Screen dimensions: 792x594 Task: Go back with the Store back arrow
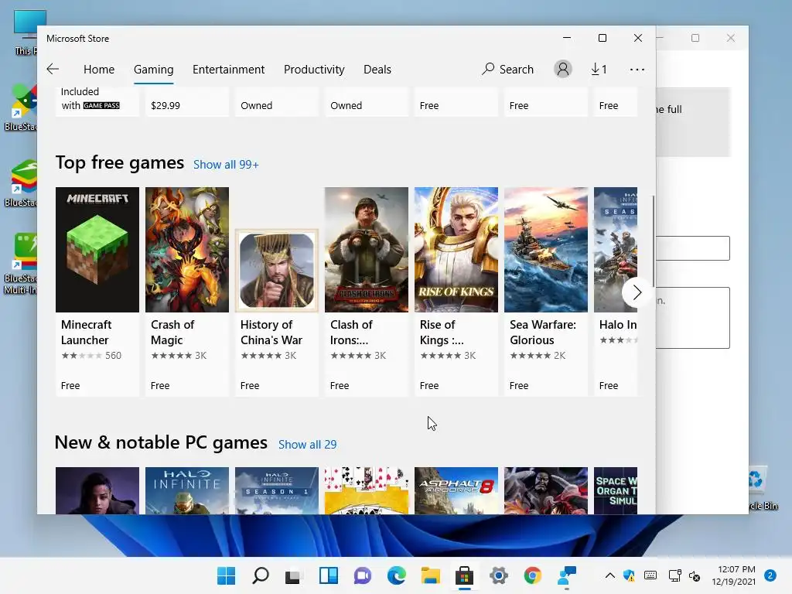point(53,69)
